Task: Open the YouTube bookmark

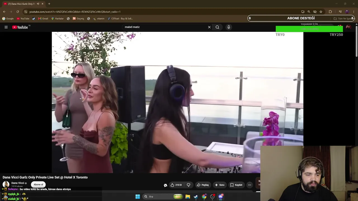Action: (23, 19)
